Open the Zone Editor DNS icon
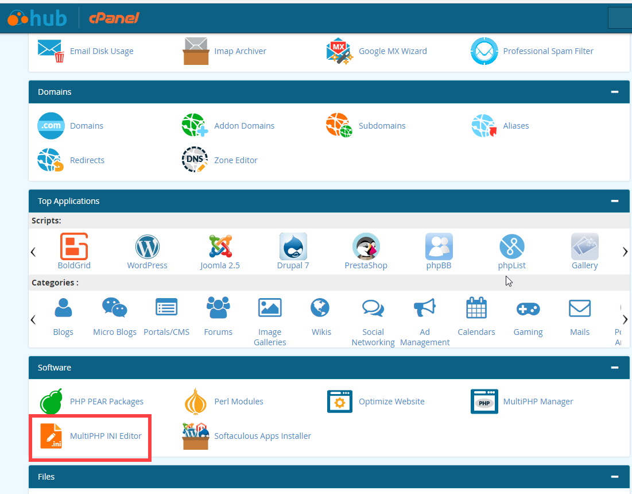This screenshot has width=632, height=494. tap(195, 160)
